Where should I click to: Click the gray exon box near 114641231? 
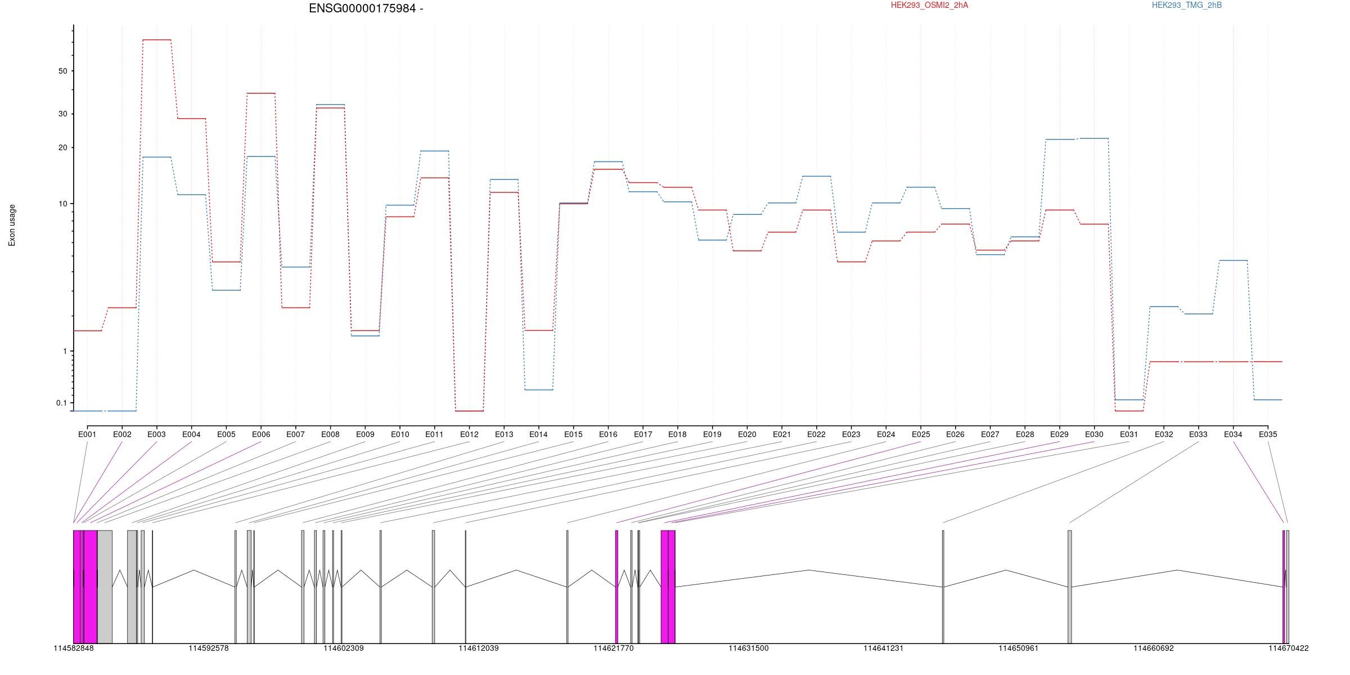(x=943, y=587)
